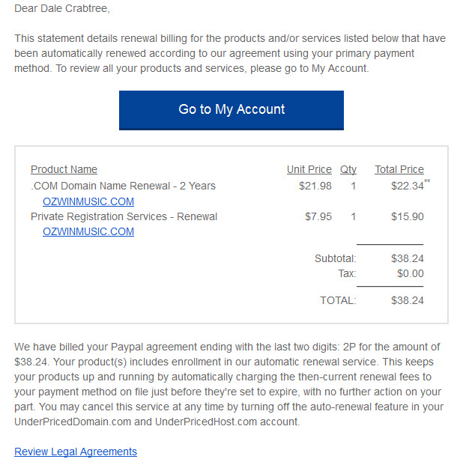Select the Private Registration Services - Renewal text

124,216
